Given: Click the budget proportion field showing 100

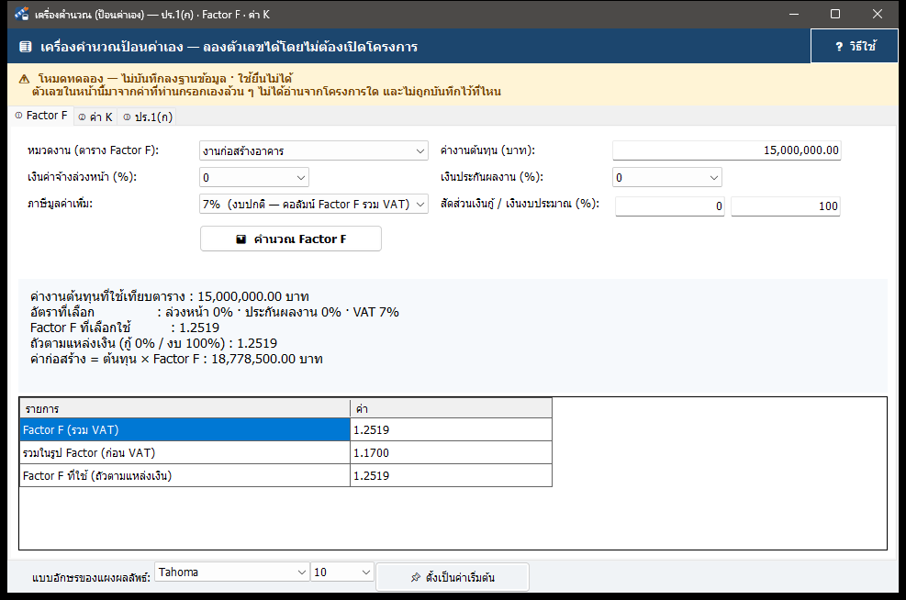Looking at the screenshot, I should (785, 206).
